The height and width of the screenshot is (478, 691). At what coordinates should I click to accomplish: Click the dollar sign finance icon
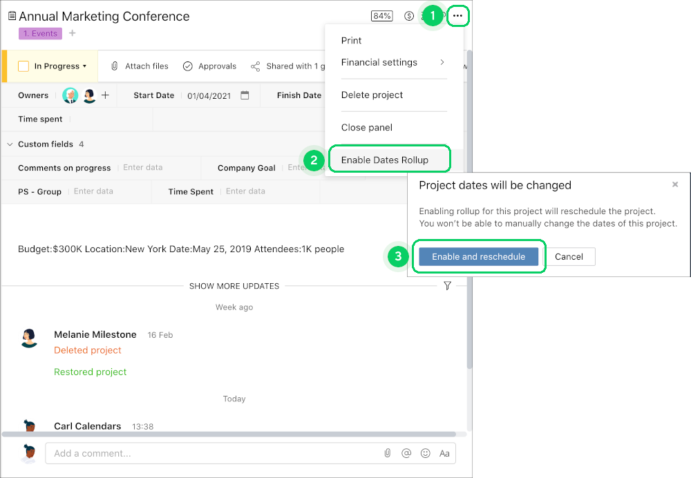[x=409, y=17]
